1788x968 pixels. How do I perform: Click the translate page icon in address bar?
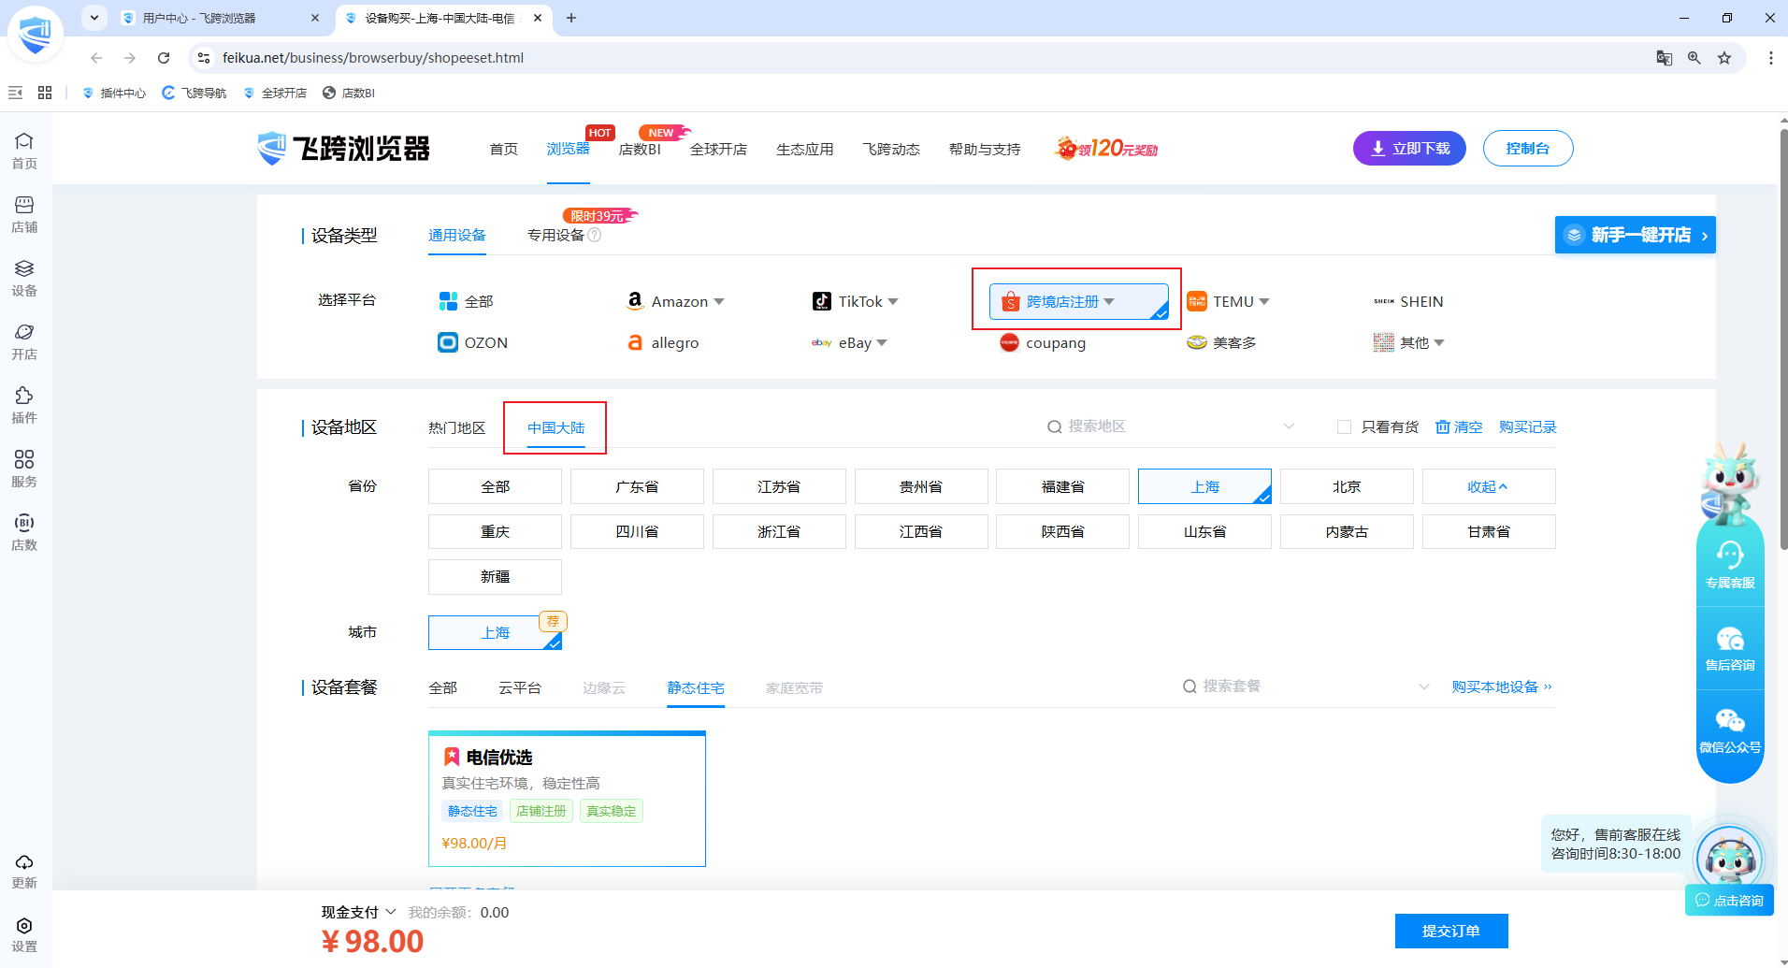(x=1665, y=58)
